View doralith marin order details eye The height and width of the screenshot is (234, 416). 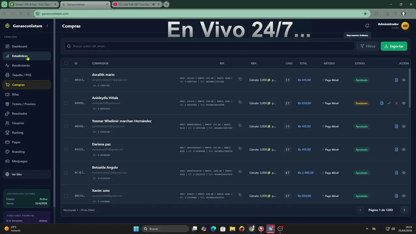(x=404, y=80)
